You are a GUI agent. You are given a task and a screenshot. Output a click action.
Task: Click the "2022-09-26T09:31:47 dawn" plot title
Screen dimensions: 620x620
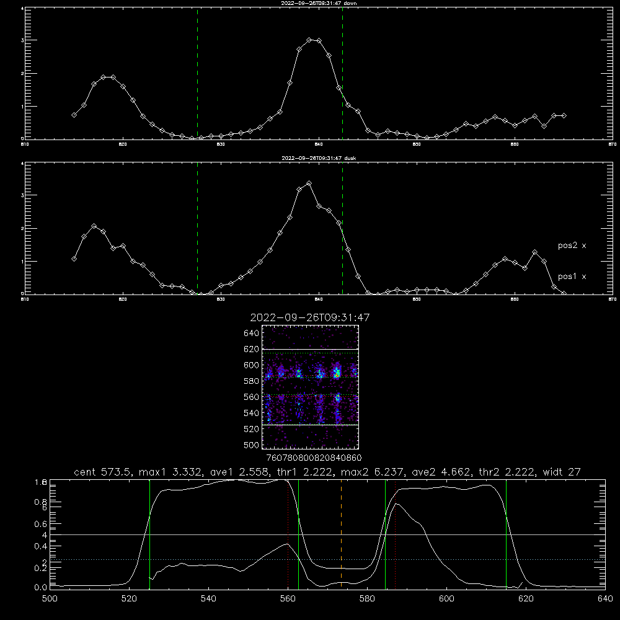pos(319,3)
